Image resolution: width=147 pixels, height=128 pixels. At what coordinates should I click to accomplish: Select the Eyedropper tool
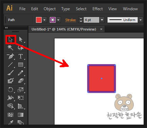click(11, 122)
